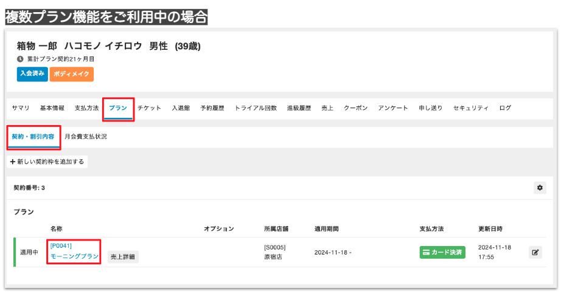
Task: Click the ボディメイク orange tag
Action: coord(72,73)
